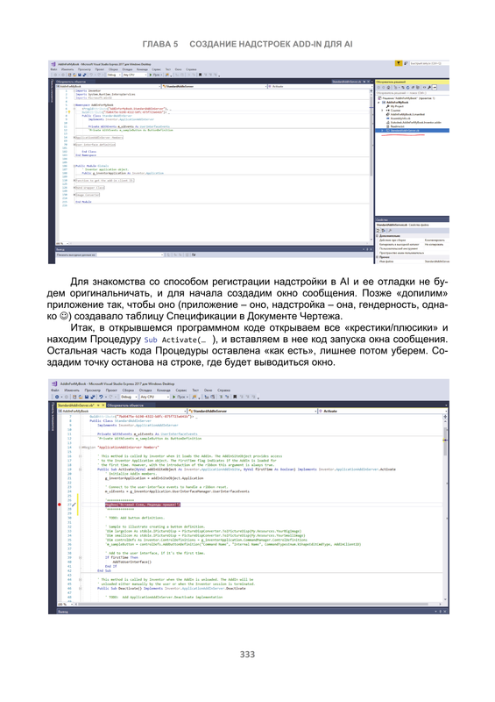Viewport: 495px width, 702px height.
Task: Click bookmark flag icon in lower screenshot toolbar
Action: tap(234, 398)
